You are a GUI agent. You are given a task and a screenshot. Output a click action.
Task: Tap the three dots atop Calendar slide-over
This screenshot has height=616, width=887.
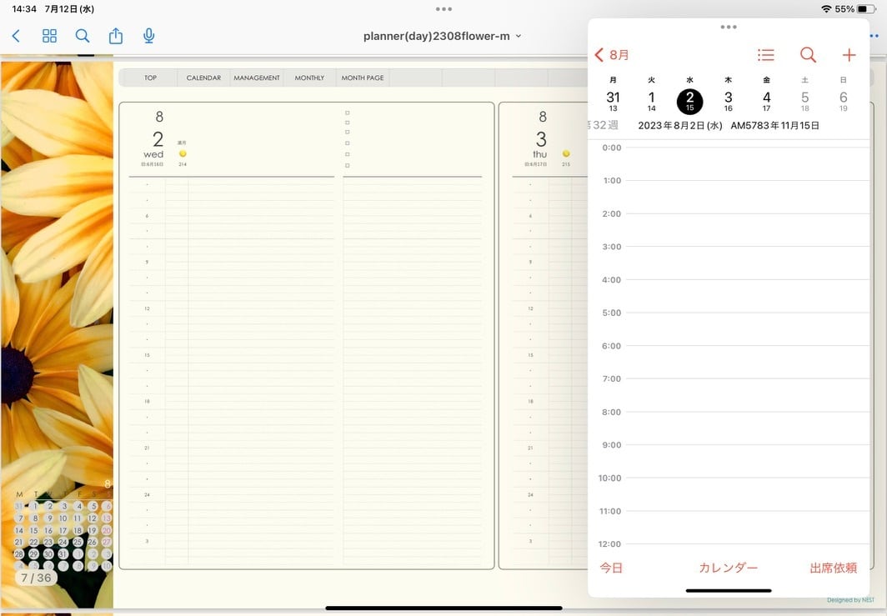pyautogui.click(x=728, y=27)
